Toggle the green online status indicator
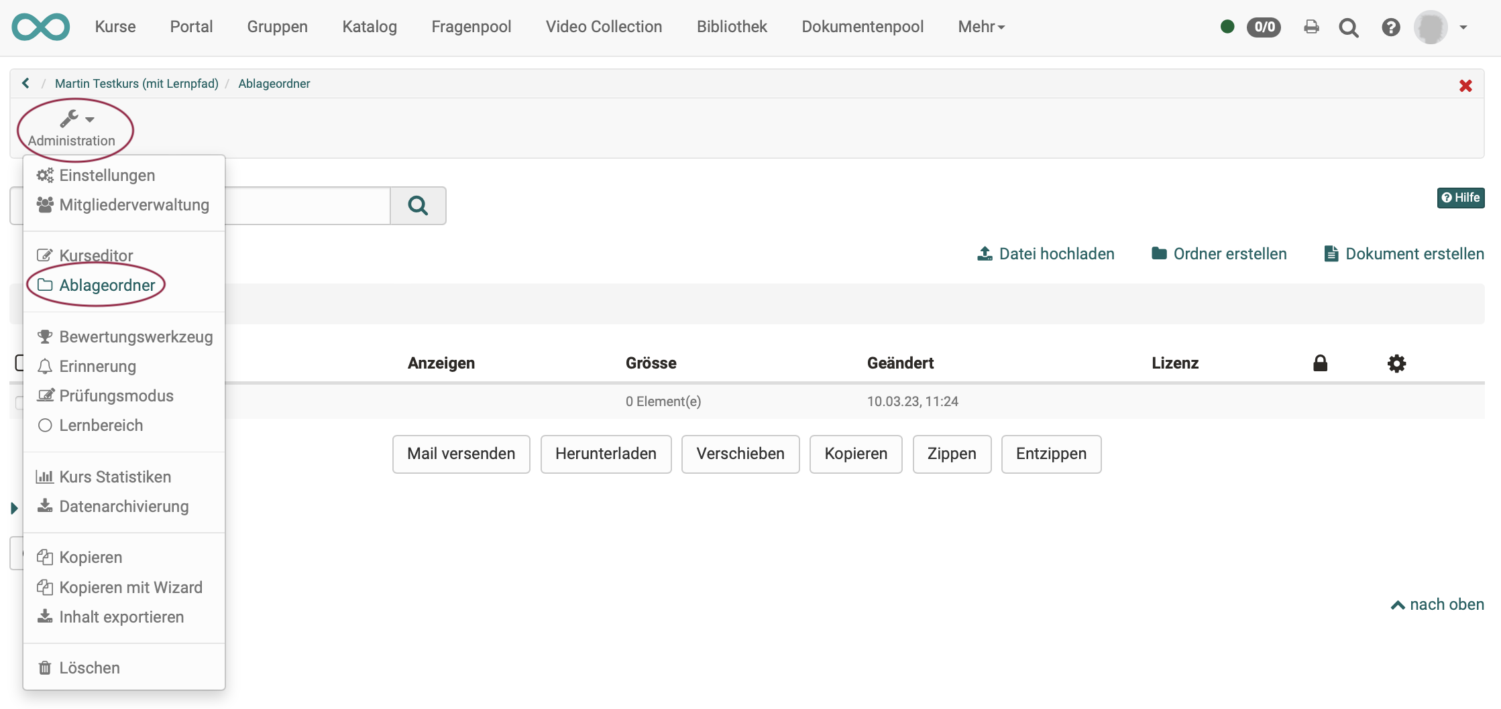1501x709 pixels. 1227,25
